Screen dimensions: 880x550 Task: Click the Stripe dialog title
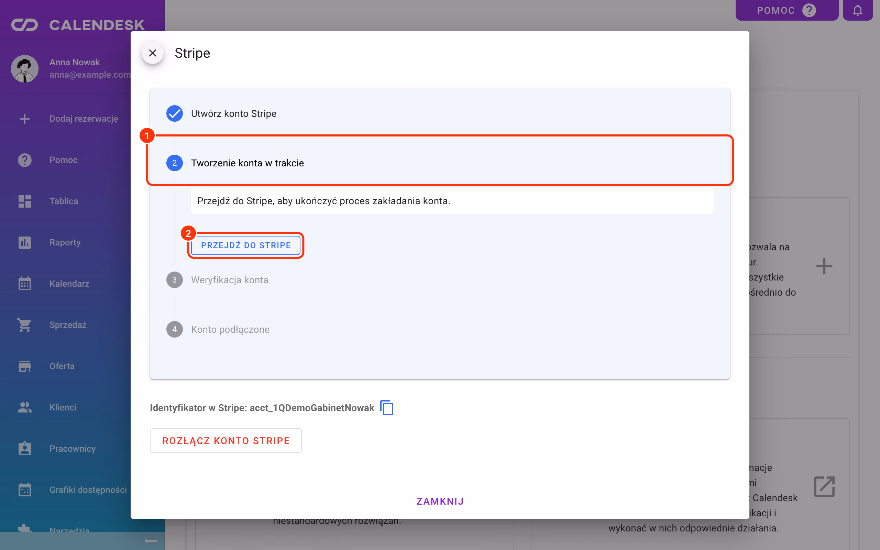192,53
